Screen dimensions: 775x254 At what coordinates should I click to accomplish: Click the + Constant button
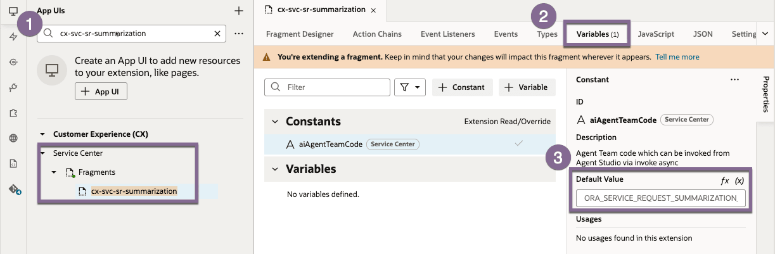(x=462, y=87)
